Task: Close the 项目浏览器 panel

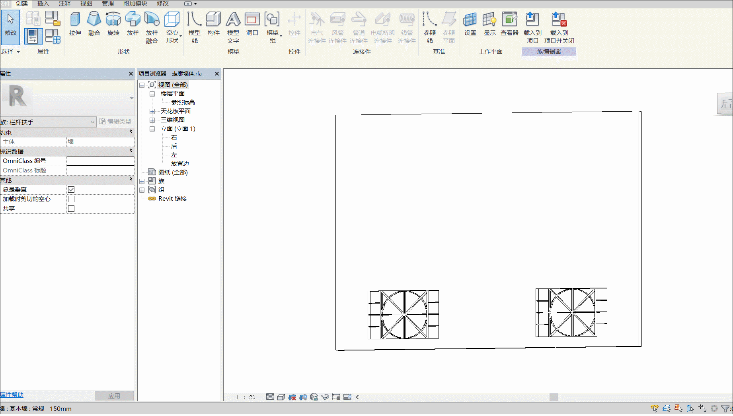Action: coord(217,74)
